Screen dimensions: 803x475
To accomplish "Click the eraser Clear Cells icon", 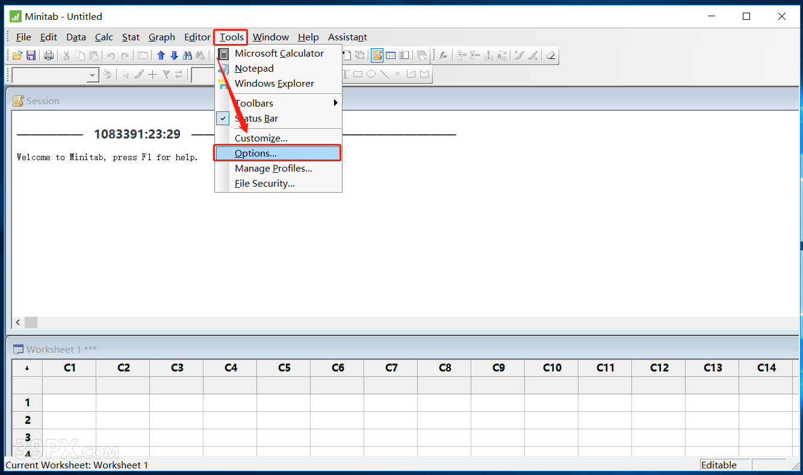I will pyautogui.click(x=550, y=55).
